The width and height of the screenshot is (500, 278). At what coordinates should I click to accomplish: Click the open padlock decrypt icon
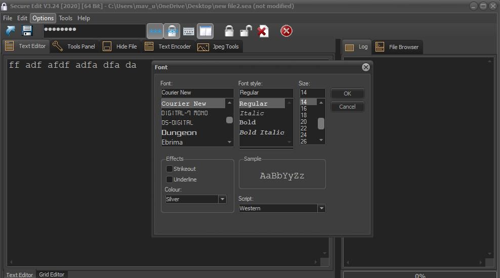[246, 31]
